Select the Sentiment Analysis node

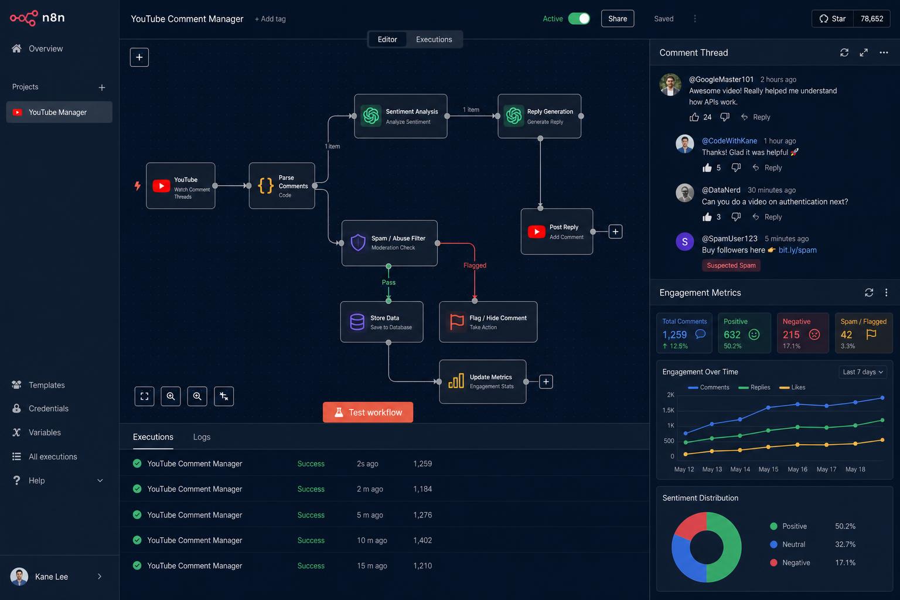pos(401,116)
